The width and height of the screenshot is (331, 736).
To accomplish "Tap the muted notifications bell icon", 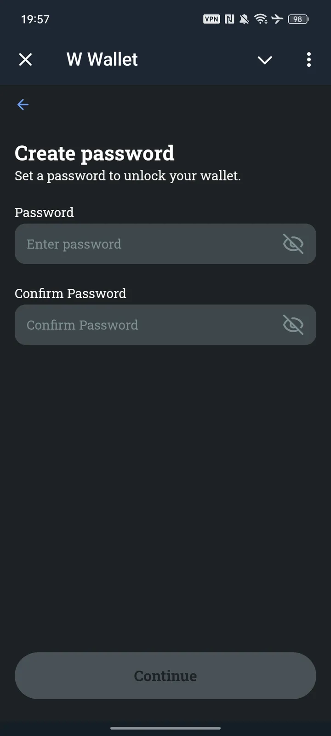I will click(244, 19).
